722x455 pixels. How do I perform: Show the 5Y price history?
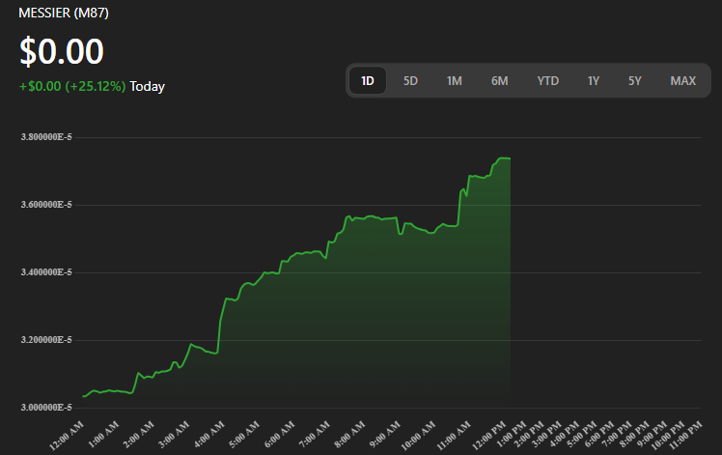pos(634,81)
